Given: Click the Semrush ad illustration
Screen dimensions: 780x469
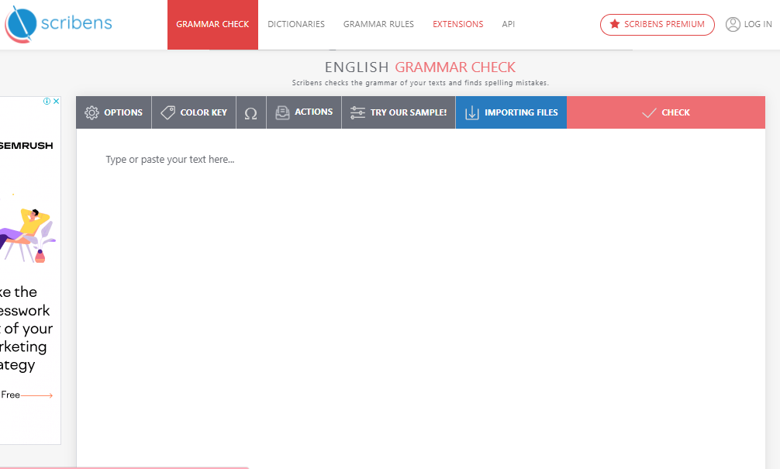Looking at the screenshot, I should click(27, 235).
